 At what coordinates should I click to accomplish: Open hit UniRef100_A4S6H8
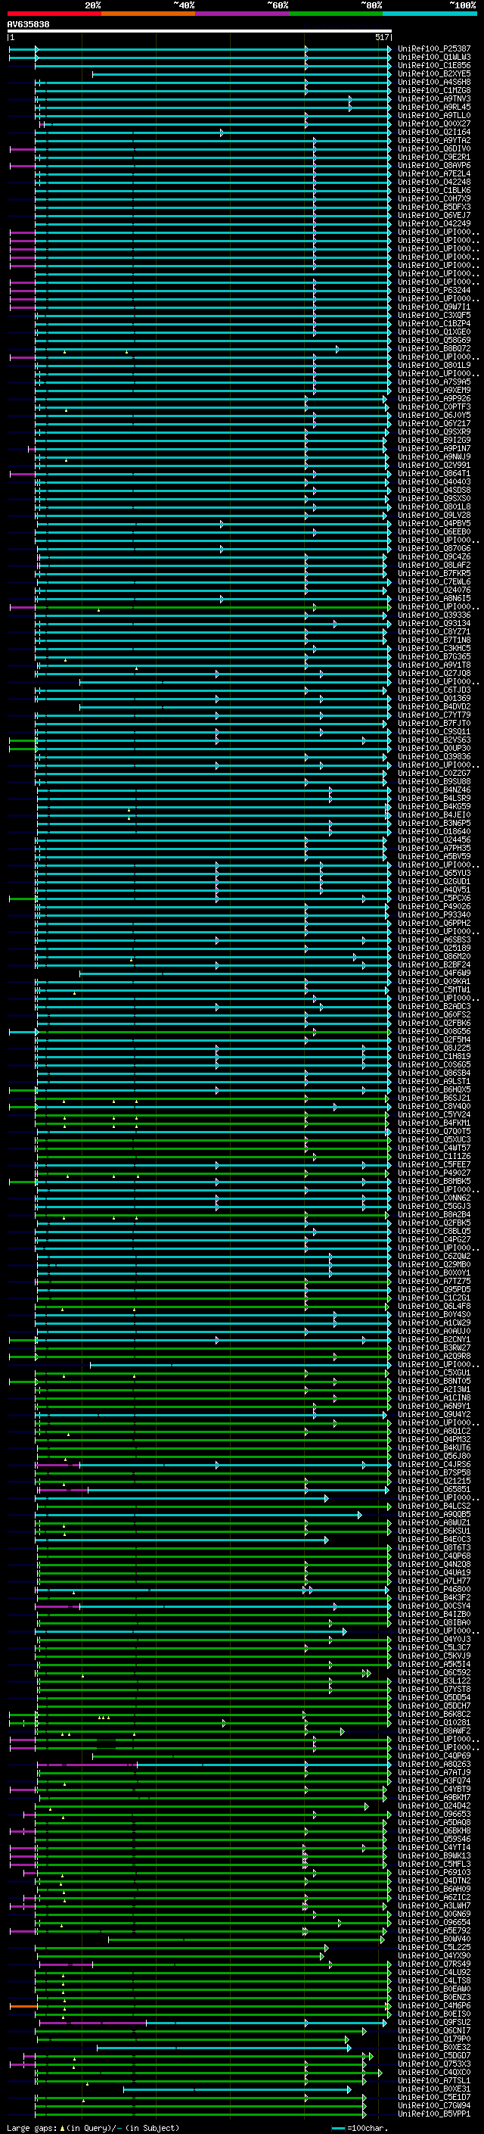tap(434, 82)
